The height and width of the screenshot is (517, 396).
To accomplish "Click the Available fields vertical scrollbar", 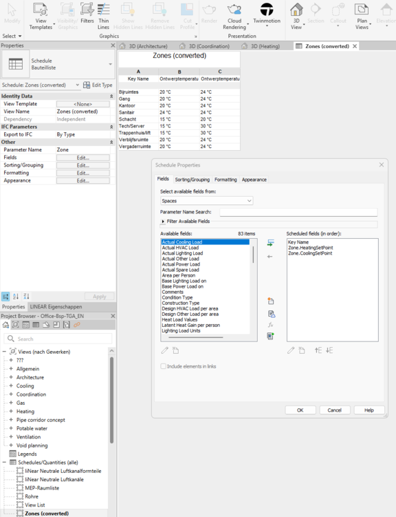I will point(253,254).
